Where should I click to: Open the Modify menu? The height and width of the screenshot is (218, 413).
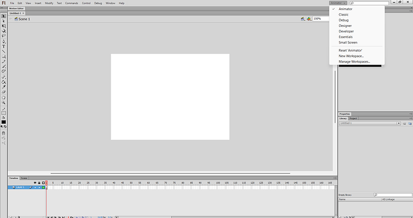point(49,3)
